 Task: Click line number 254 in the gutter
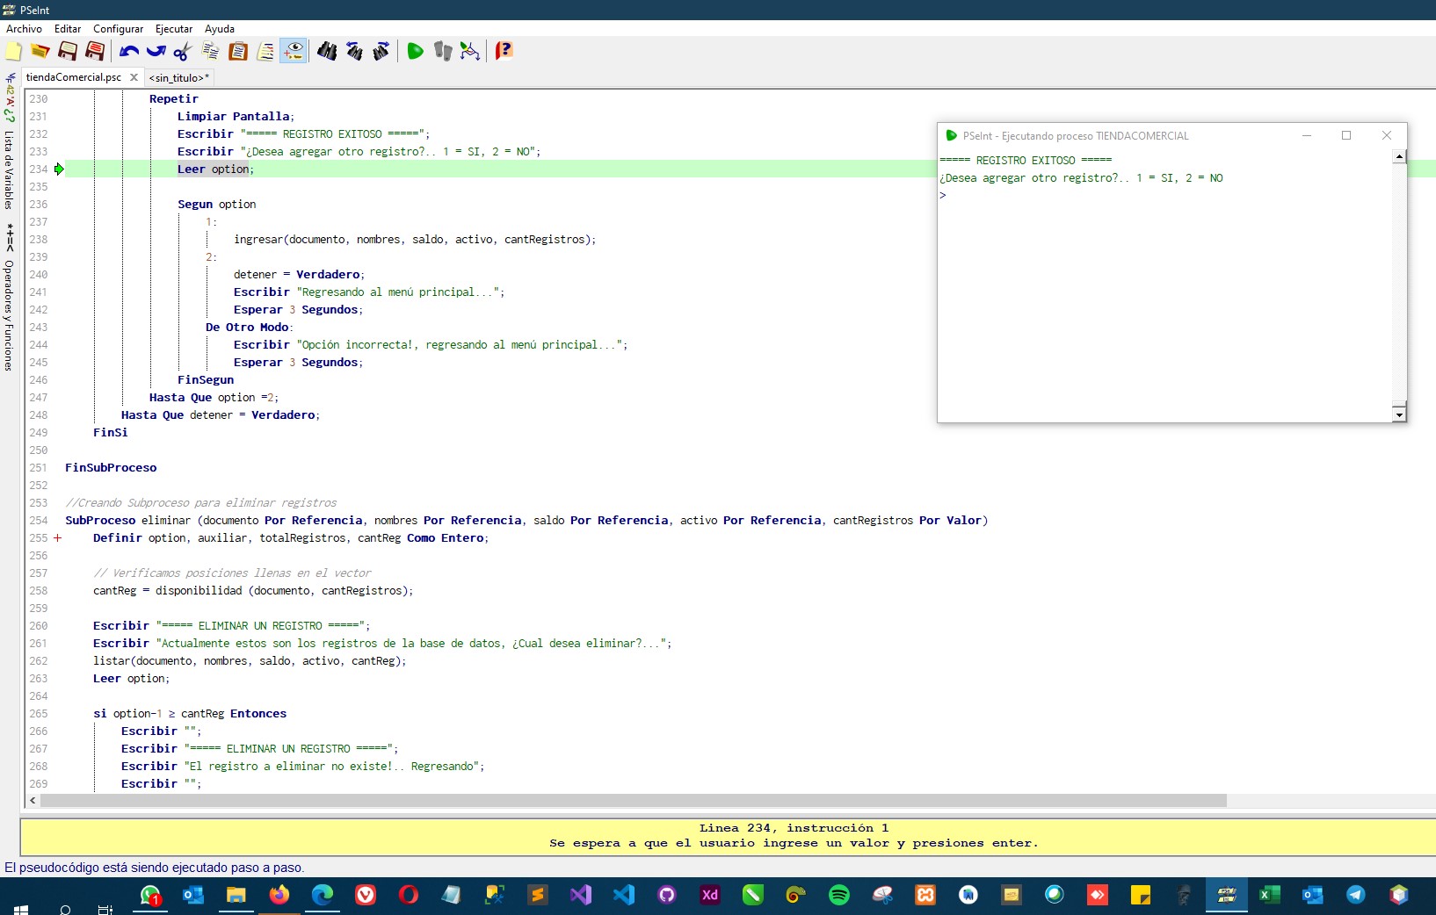[x=39, y=520]
